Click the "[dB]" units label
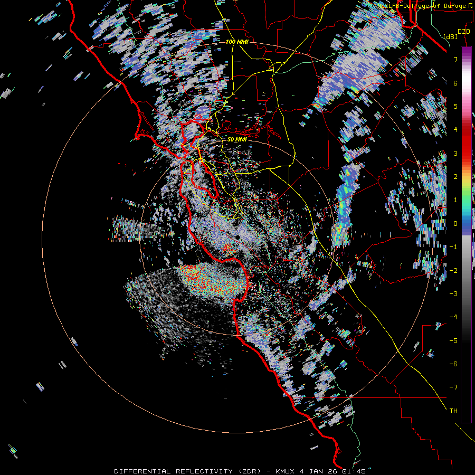475x475 pixels. click(451, 36)
